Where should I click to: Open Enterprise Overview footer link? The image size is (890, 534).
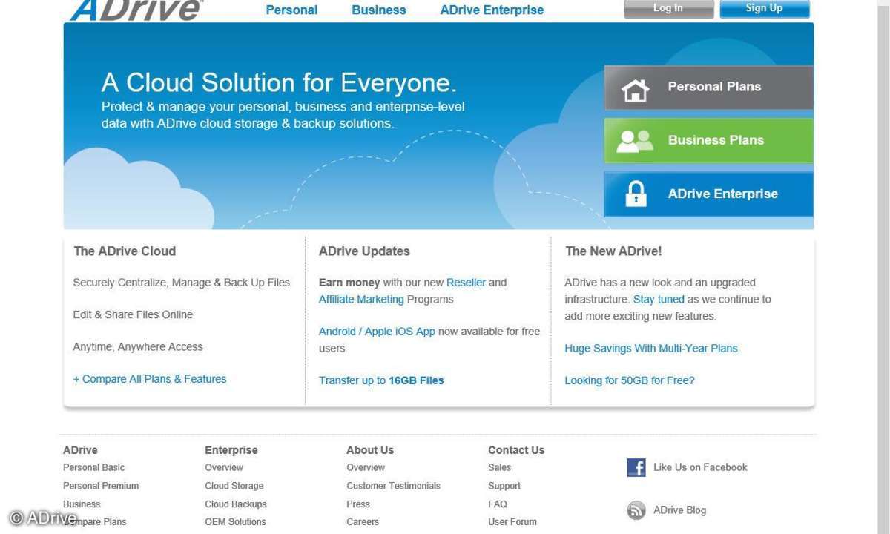224,467
